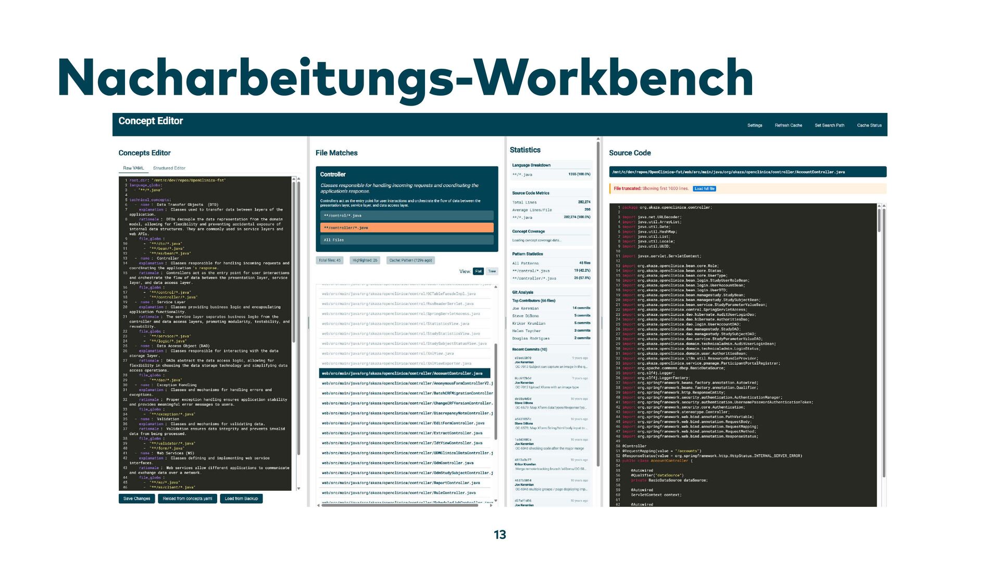Choose the All Files pattern row
Image resolution: width=1000 pixels, height=562 pixels.
click(407, 240)
